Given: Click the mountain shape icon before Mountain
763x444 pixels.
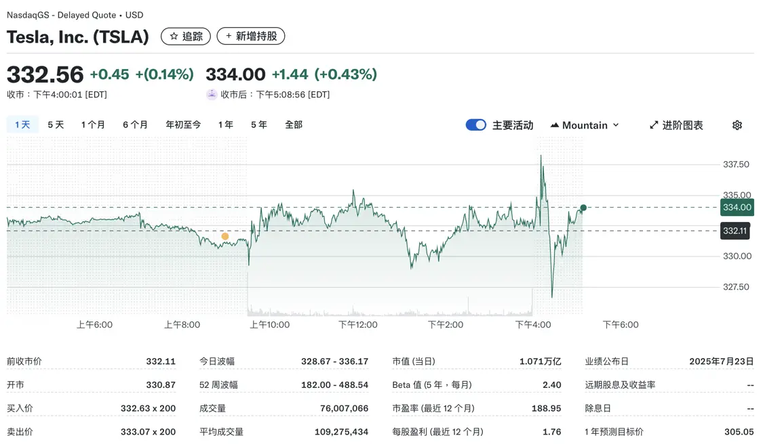Looking at the screenshot, I should click(555, 125).
